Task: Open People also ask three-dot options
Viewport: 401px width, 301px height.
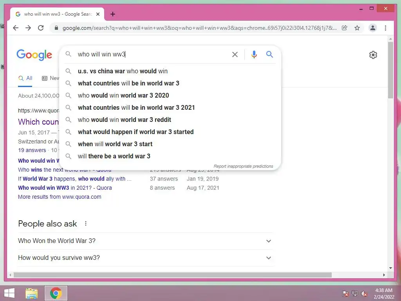Action: point(86,223)
